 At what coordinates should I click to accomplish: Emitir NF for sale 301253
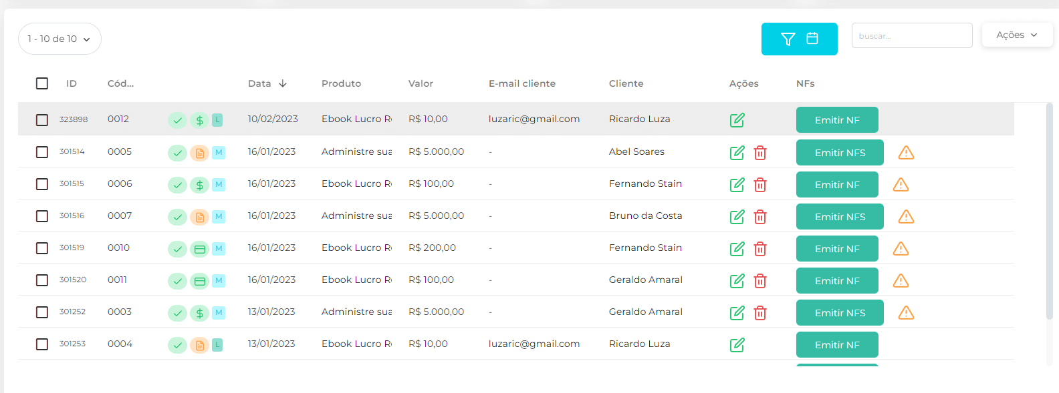(x=837, y=345)
